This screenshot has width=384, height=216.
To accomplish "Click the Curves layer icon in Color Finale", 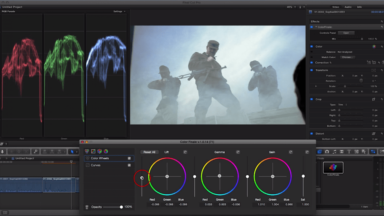I will click(x=93, y=151).
